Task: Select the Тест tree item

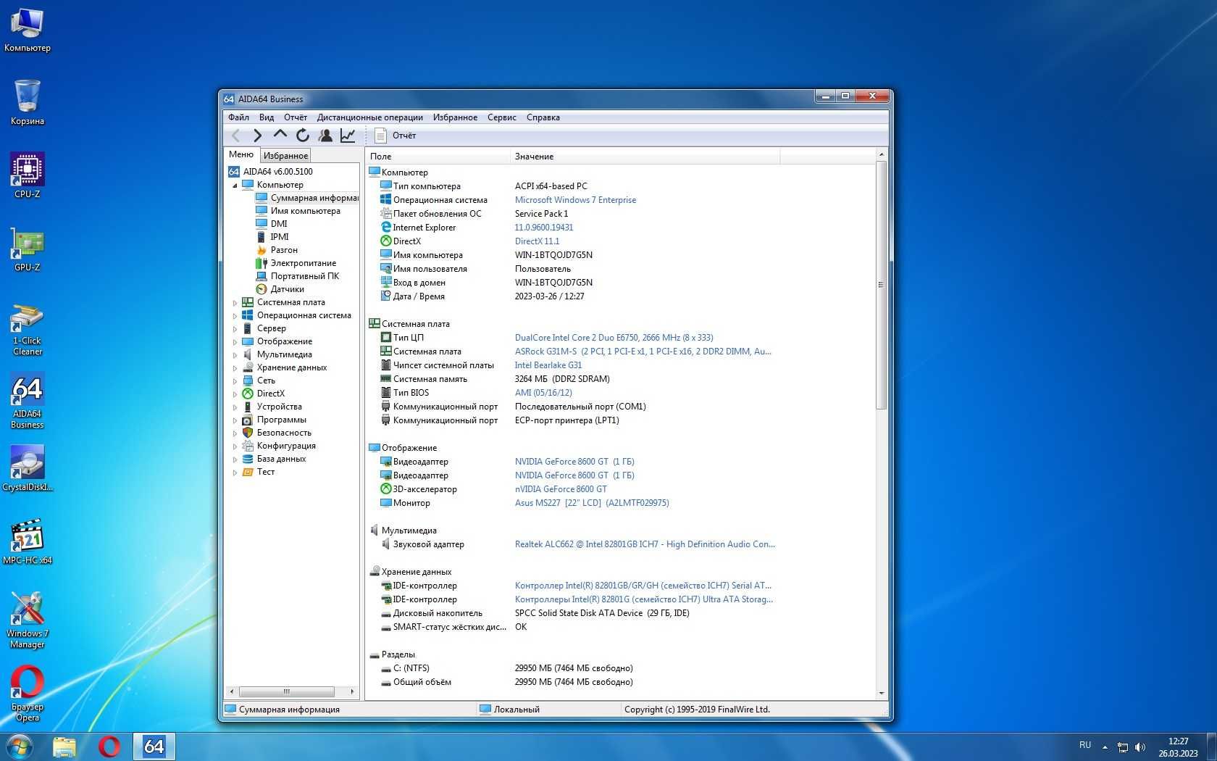Action: coord(265,472)
